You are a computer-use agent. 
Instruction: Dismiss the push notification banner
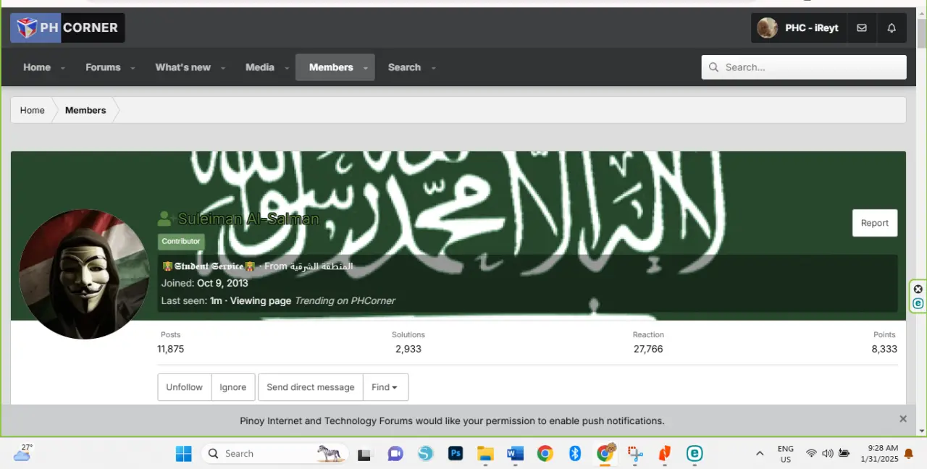(x=903, y=419)
